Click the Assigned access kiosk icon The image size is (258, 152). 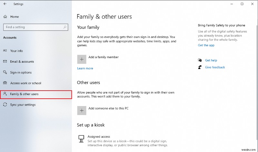point(81,139)
